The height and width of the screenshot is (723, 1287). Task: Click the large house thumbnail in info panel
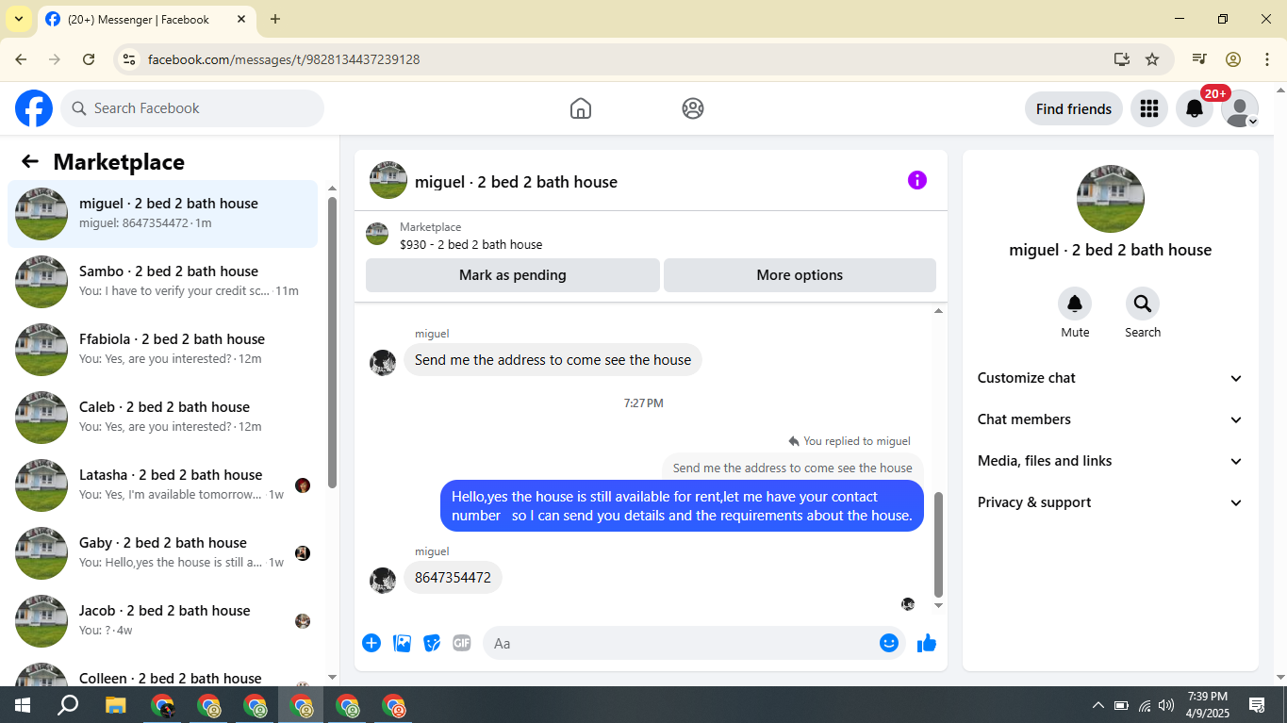(x=1111, y=199)
